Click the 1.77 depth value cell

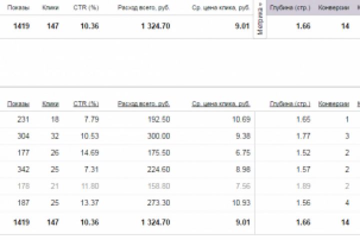(x=302, y=136)
